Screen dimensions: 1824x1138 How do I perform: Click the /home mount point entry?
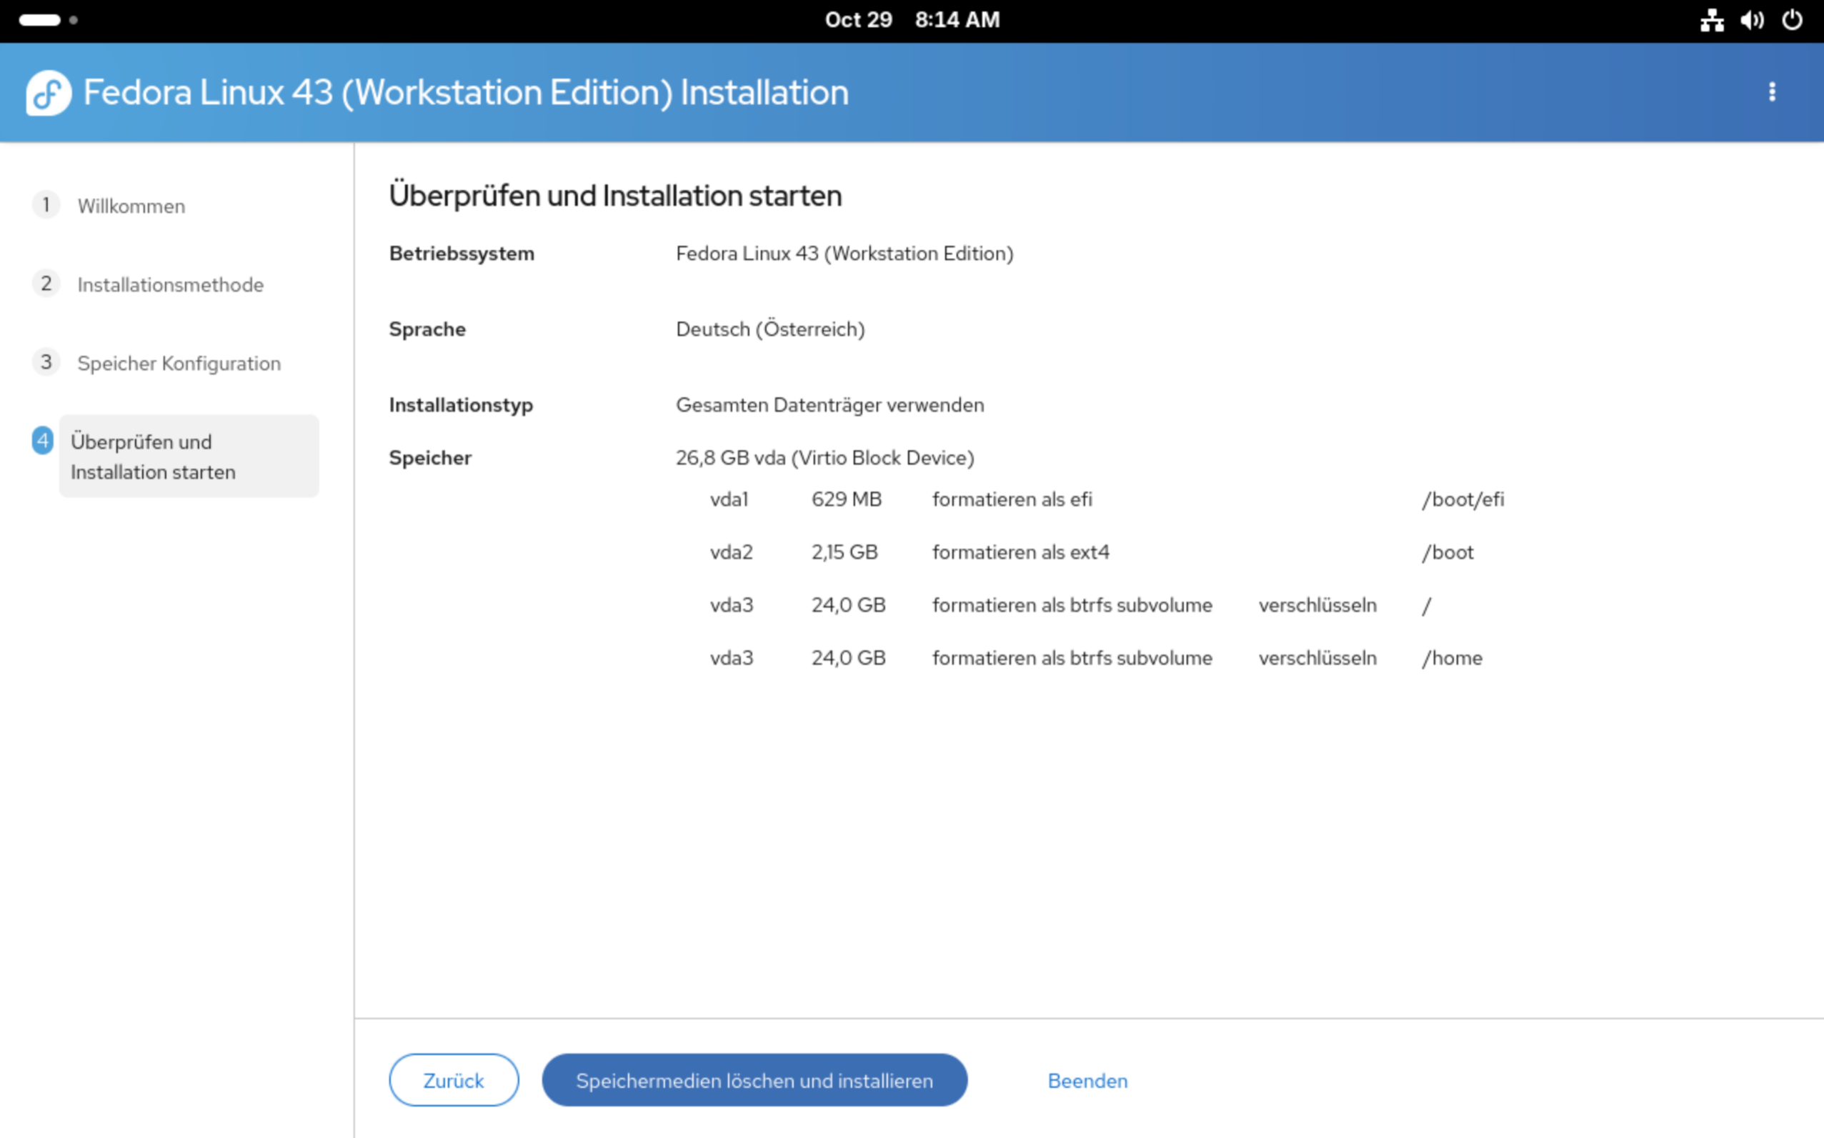(1451, 658)
